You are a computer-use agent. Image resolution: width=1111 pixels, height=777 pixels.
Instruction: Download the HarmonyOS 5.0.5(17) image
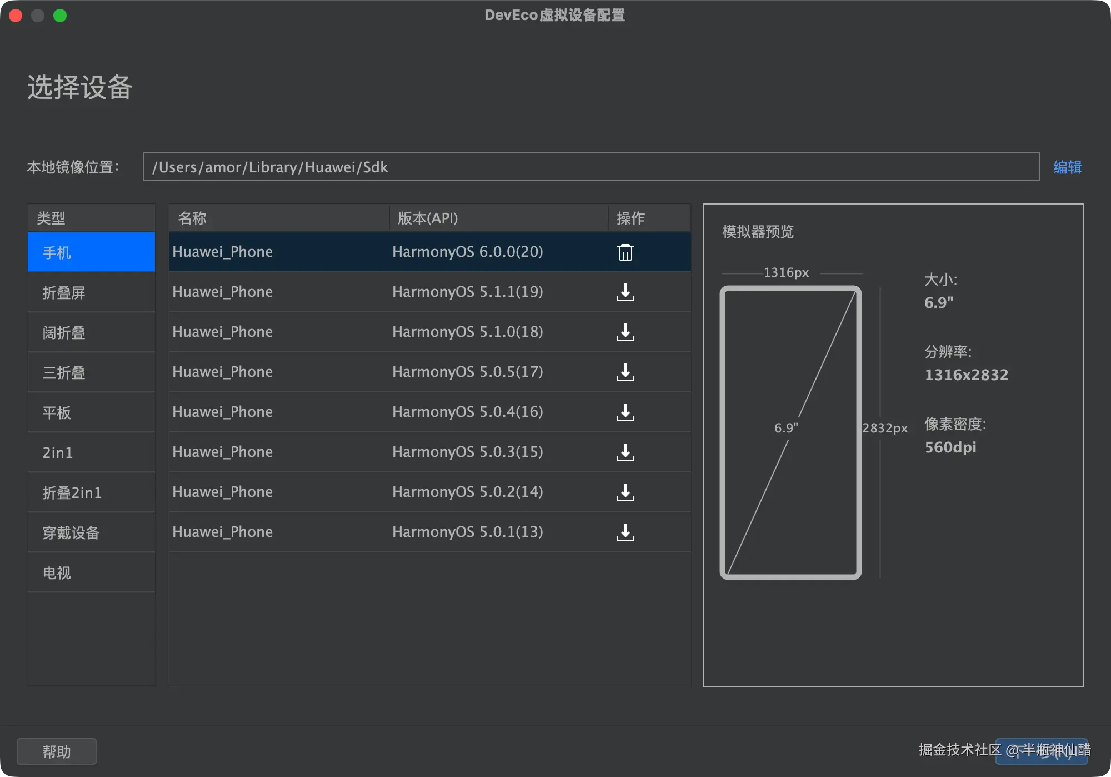625,372
